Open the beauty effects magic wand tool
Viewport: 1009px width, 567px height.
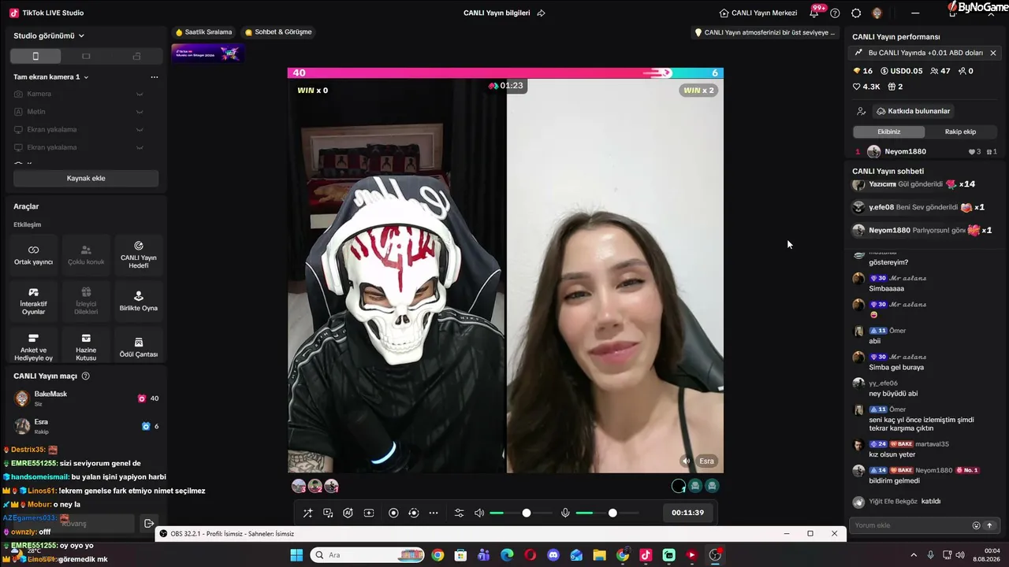tap(307, 513)
